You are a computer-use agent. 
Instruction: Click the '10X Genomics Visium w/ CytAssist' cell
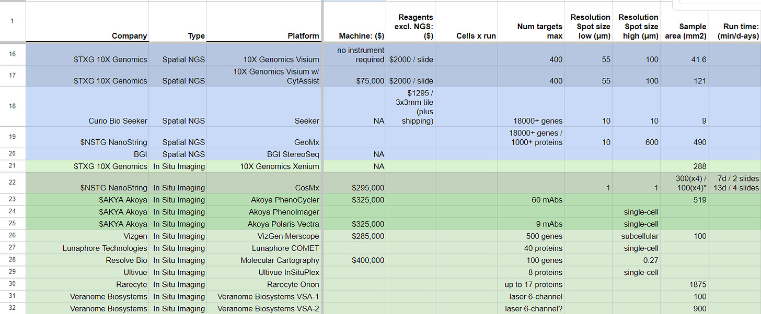pos(264,76)
